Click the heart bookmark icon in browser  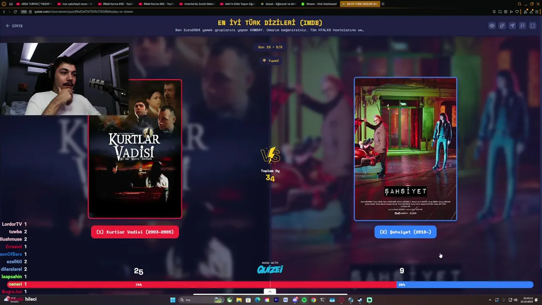(x=517, y=12)
